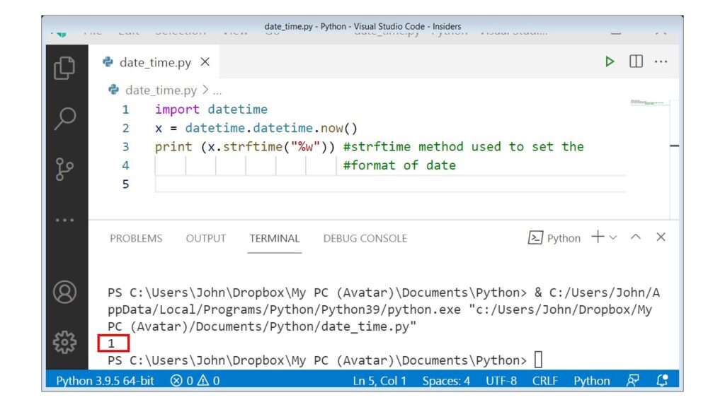The height and width of the screenshot is (407, 725).
Task: Click the breadcrumb ellipsis after date_time.py
Action: [217, 91]
